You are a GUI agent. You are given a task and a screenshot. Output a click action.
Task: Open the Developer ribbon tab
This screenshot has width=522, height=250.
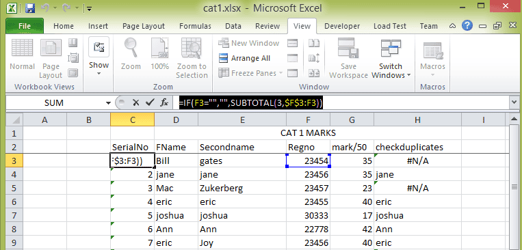pos(342,26)
